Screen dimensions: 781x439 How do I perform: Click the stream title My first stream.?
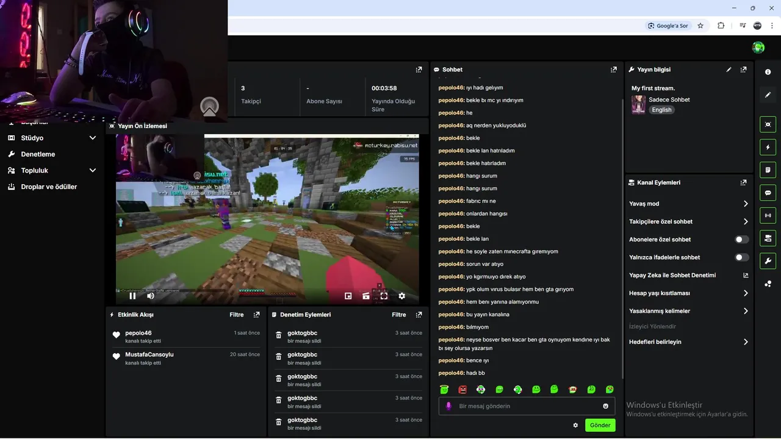pos(653,88)
